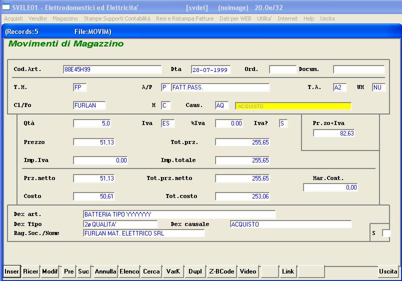This screenshot has width=402, height=281.
Task: Click the empty Ord. field
Action: [283, 69]
